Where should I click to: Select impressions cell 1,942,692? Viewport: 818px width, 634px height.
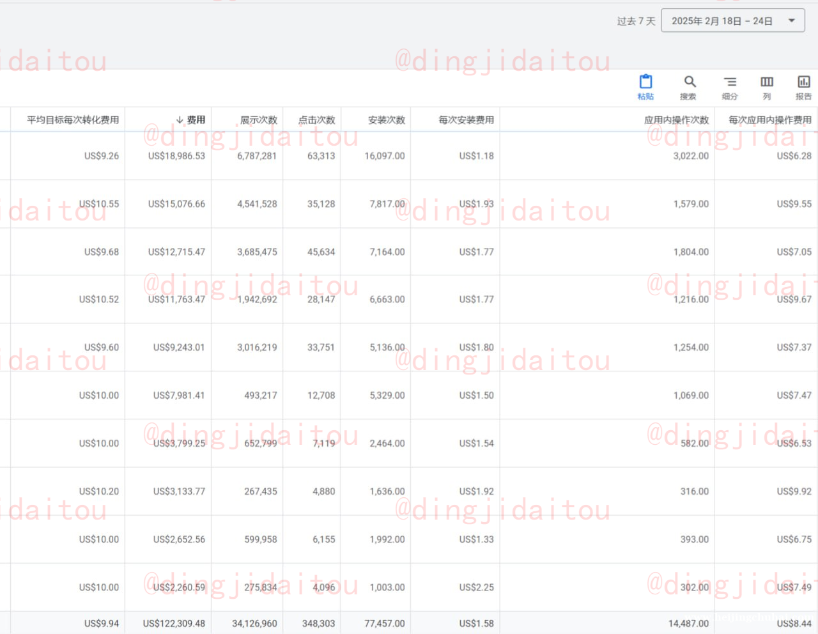tap(257, 299)
